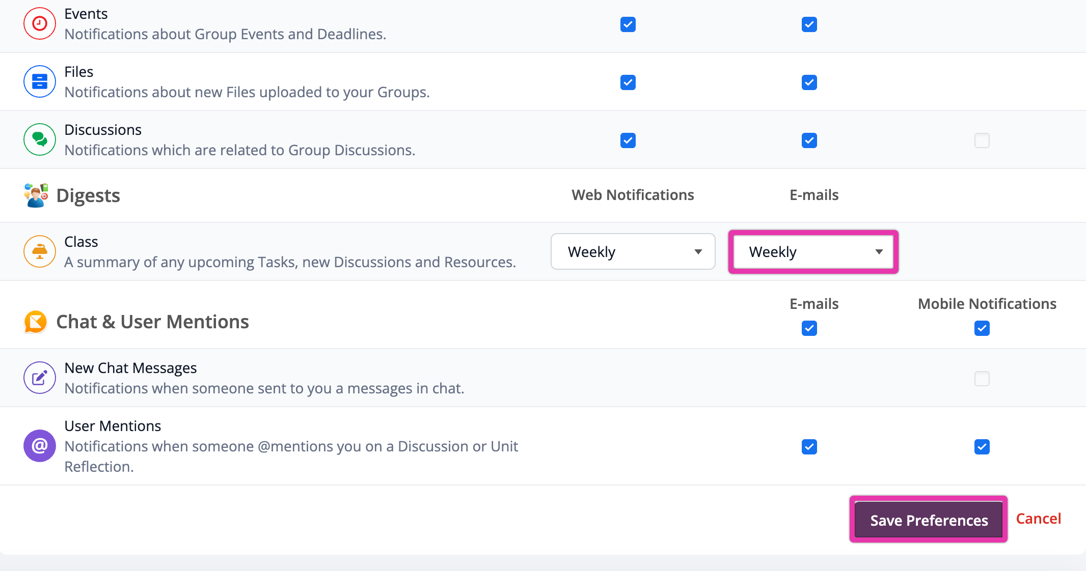This screenshot has width=1086, height=571.
Task: Toggle header Mobile Notifications checkbox
Action: point(982,328)
